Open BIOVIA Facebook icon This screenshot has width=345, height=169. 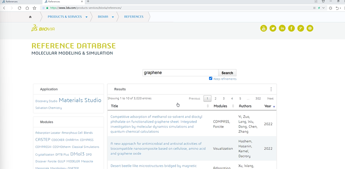pos(291,28)
